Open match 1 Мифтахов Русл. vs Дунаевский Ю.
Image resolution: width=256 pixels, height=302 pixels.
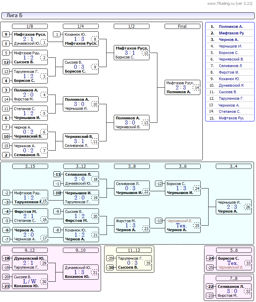(x=30, y=39)
